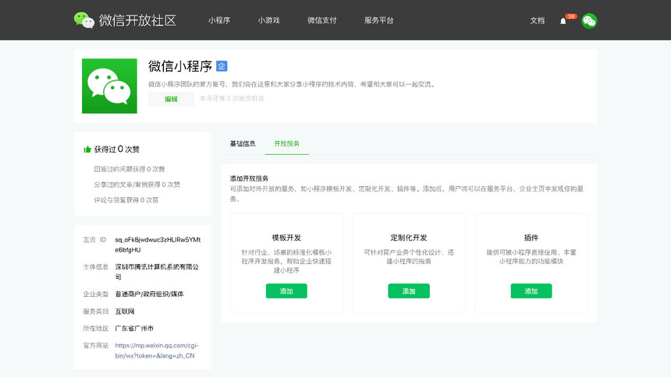Open the 小程序 nav item
The height and width of the screenshot is (377, 671).
tap(219, 20)
